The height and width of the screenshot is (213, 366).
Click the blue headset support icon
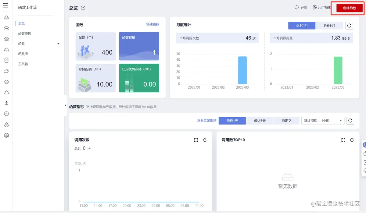364,145
